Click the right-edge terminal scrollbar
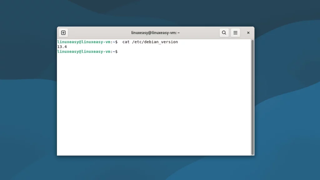 tap(252, 94)
